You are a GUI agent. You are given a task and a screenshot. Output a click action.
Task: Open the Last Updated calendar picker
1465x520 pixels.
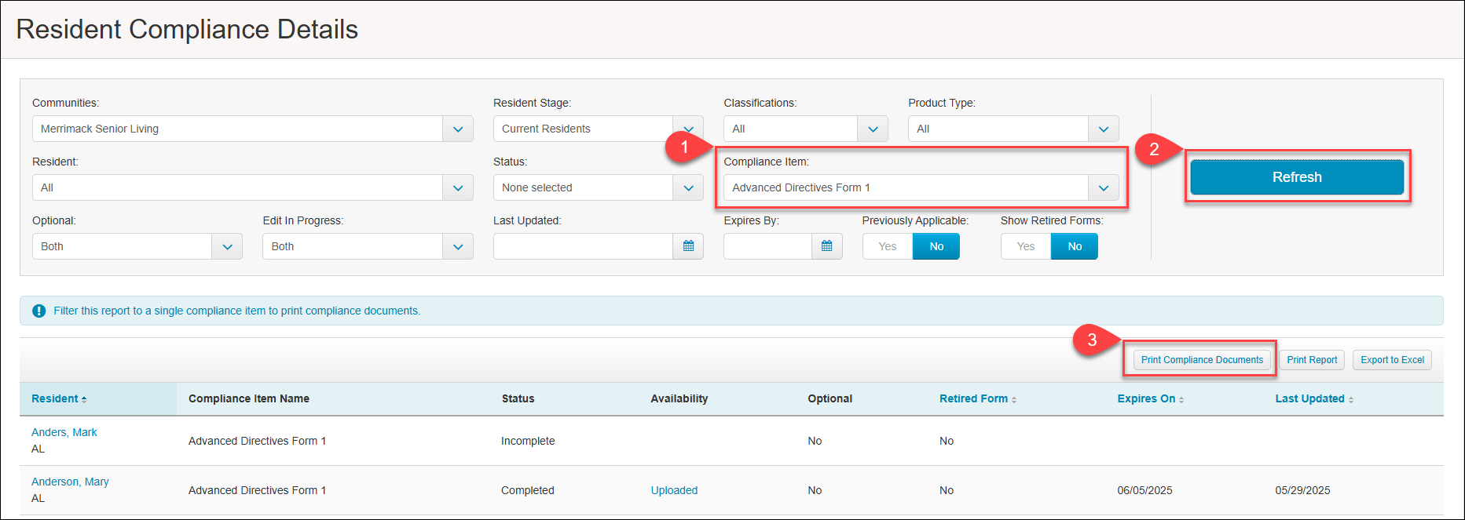[688, 246]
